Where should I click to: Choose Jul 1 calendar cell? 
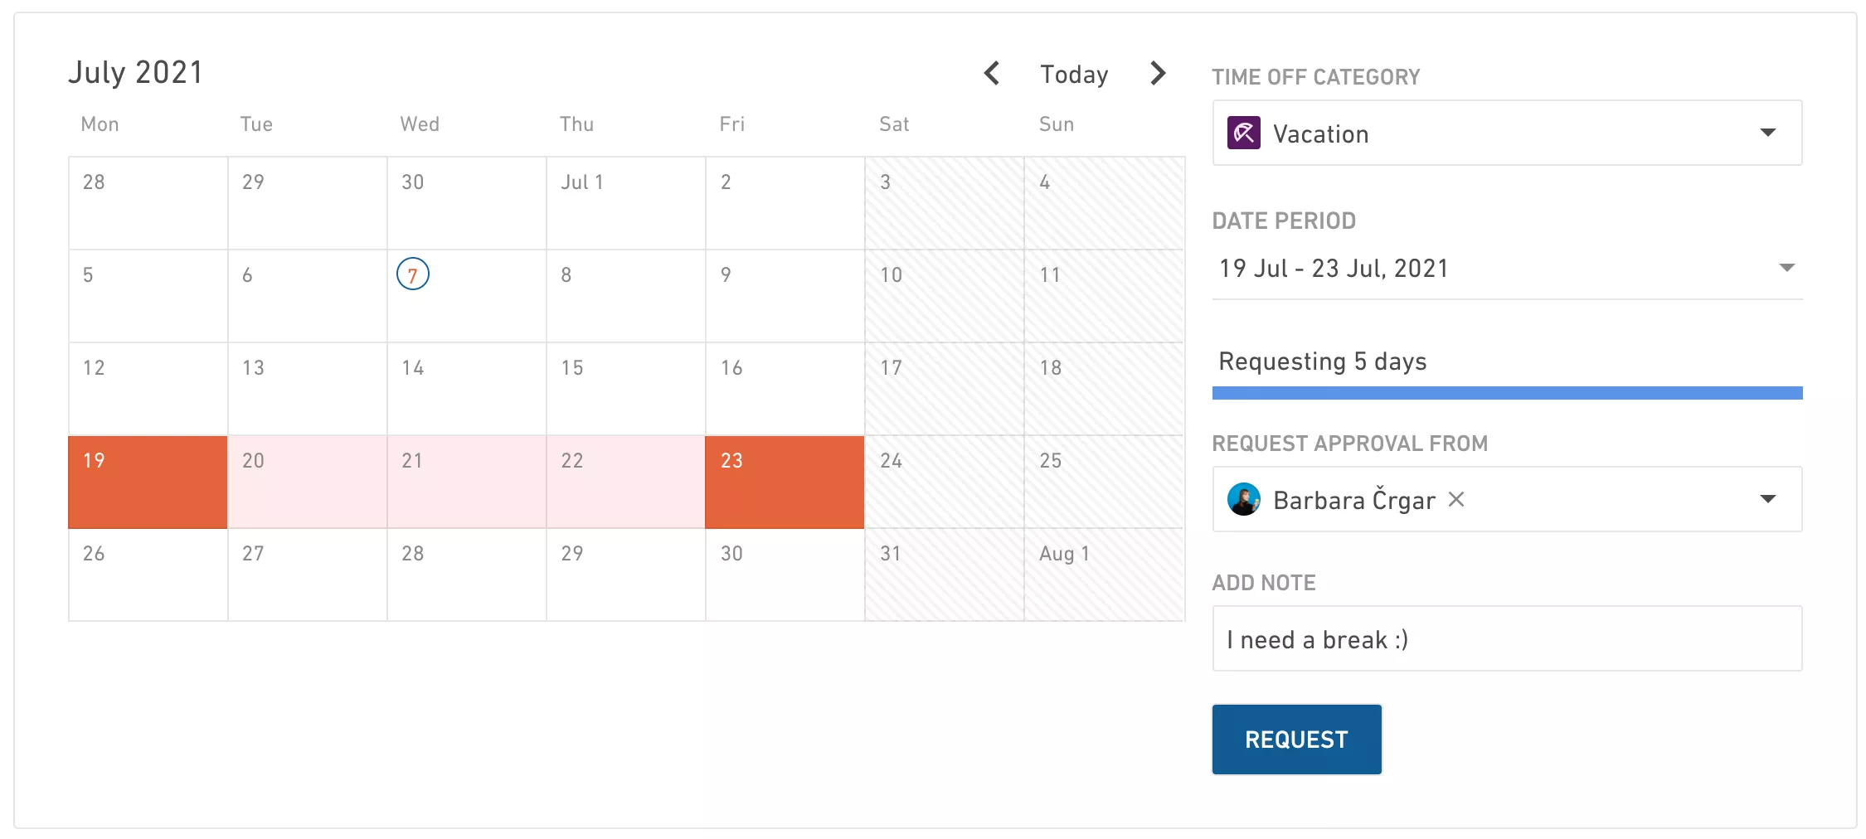click(626, 203)
